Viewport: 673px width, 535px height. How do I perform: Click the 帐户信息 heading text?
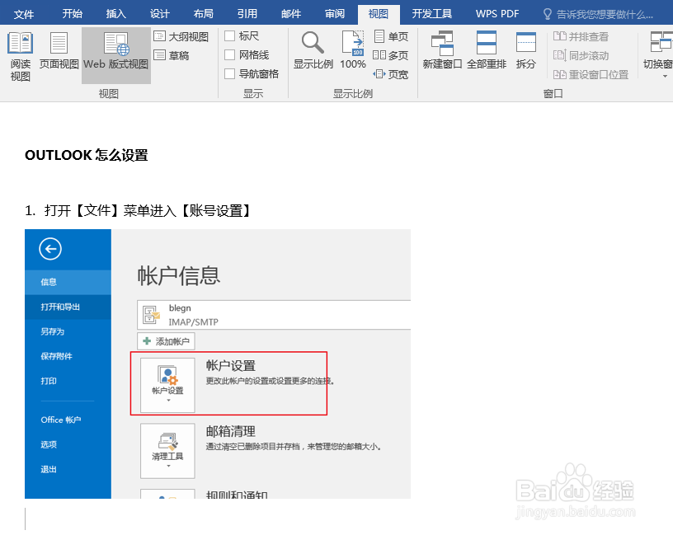click(x=178, y=276)
